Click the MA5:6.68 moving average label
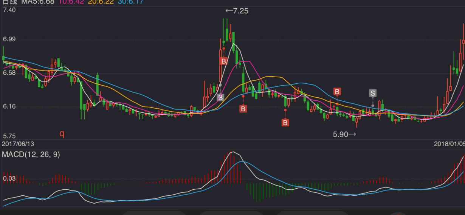This screenshot has height=215, width=465. [38, 2]
